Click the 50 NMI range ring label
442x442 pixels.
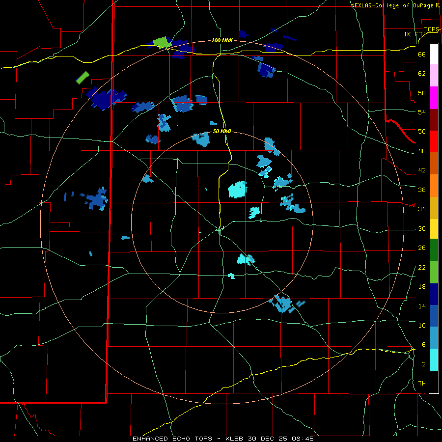(222, 131)
